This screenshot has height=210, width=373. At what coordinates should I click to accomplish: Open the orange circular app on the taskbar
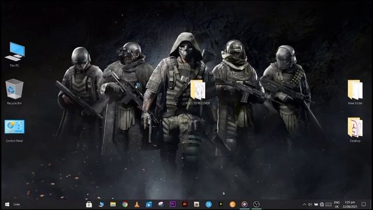tap(233, 204)
